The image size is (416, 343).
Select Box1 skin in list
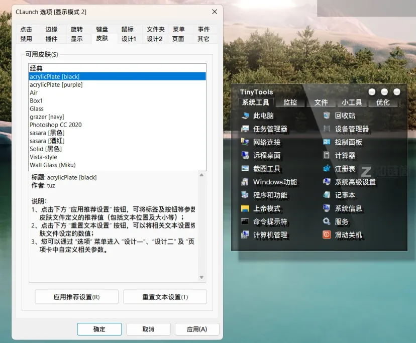pos(117,100)
